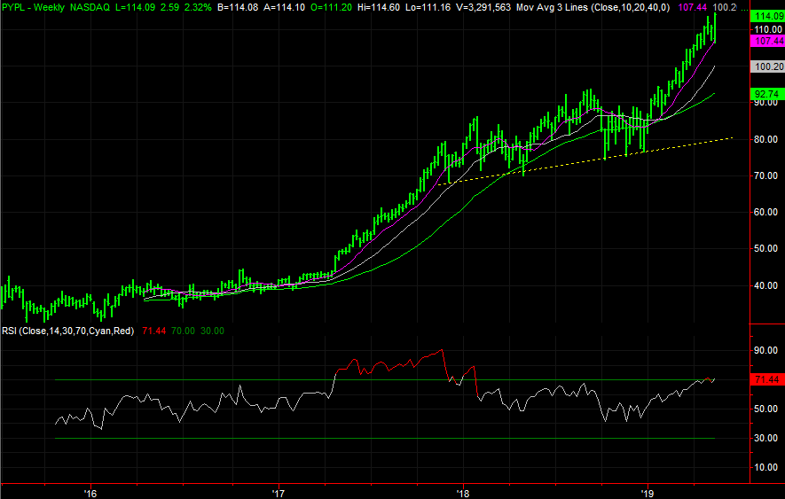Open the RSI (Close,14,30,70,Cyan,Red) indicator label
The image size is (785, 499).
coord(68,331)
